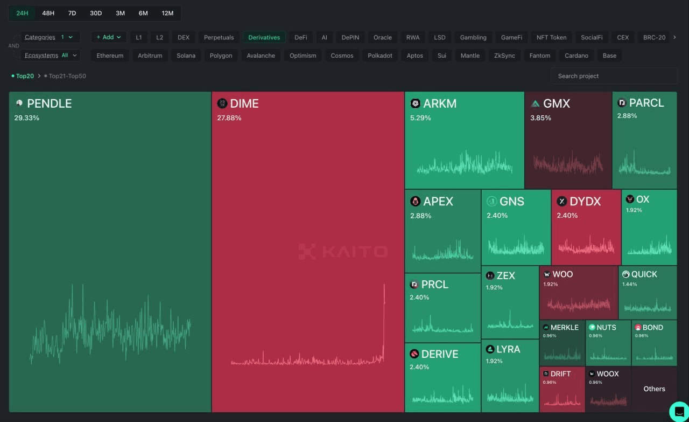Click the OX token logo icon
Viewport: 689px width, 422px height.
click(x=630, y=199)
